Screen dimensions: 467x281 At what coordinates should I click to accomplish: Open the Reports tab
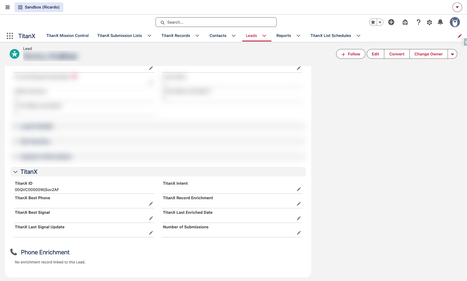click(x=284, y=36)
